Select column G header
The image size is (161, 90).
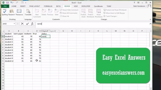click(x=63, y=31)
